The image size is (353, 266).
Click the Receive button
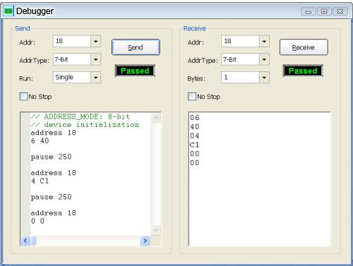pos(304,47)
